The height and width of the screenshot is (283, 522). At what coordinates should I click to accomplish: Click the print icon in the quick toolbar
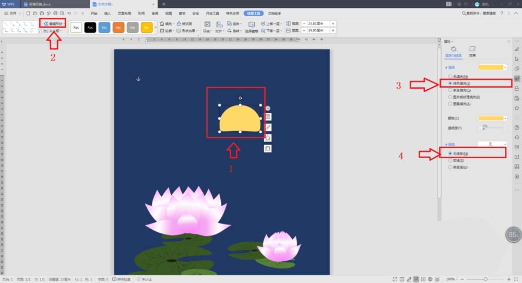pyautogui.click(x=55, y=14)
